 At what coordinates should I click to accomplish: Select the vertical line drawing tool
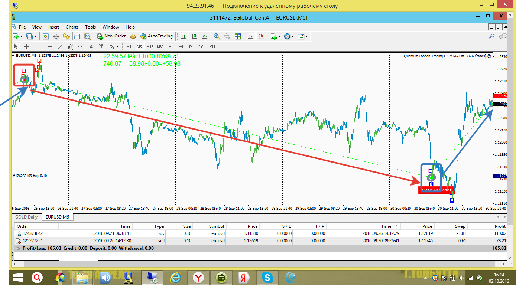click(39, 46)
